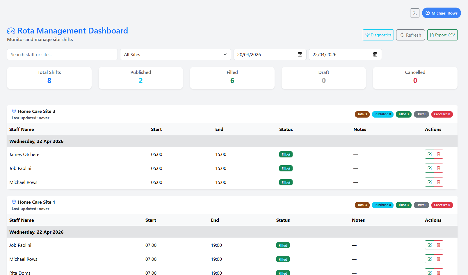Click Filled 3 badge for Home Care Site 1
468x275 pixels.
(x=404, y=205)
